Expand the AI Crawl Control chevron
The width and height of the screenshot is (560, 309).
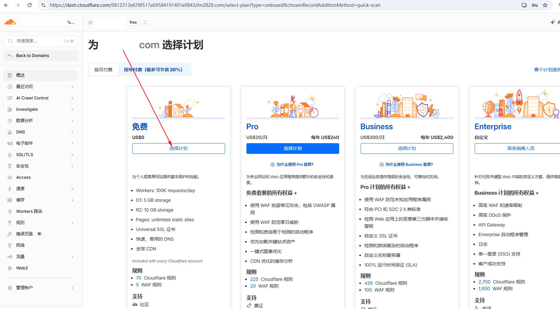click(72, 98)
